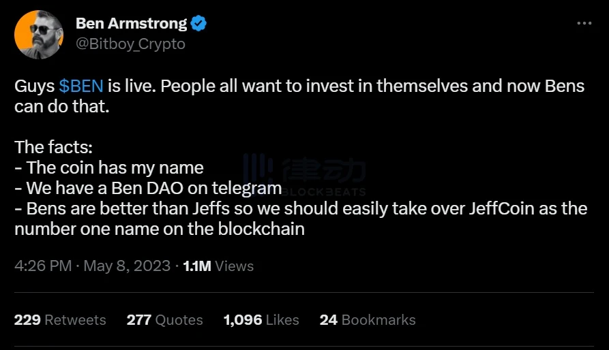This screenshot has width=609, height=350.
Task: Open the 4:26 PM timestamp link
Action: point(43,266)
